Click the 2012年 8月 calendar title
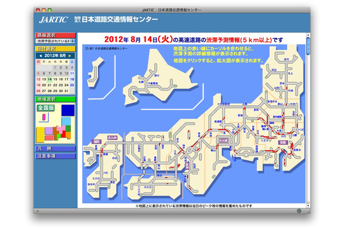Viewport: 344px width, 229px height. tap(55, 55)
